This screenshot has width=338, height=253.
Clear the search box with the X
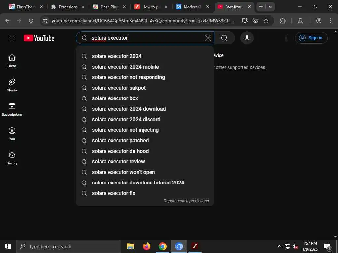click(x=208, y=38)
